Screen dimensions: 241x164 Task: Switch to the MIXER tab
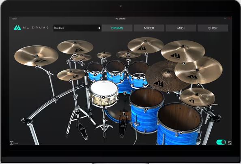pos(149,28)
